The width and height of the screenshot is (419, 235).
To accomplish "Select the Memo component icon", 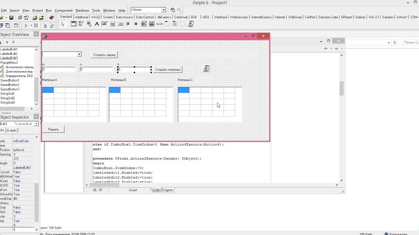I will (x=113, y=24).
